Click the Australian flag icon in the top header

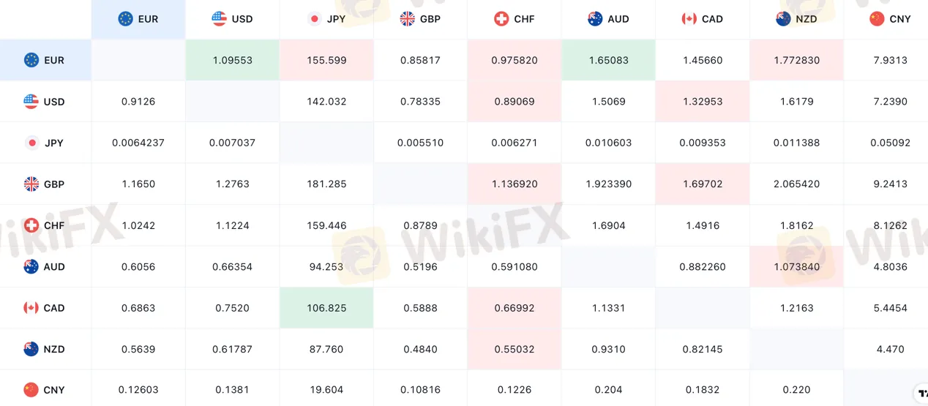pos(595,19)
